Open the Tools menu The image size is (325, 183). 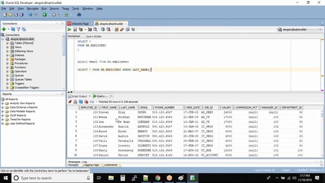click(x=76, y=9)
